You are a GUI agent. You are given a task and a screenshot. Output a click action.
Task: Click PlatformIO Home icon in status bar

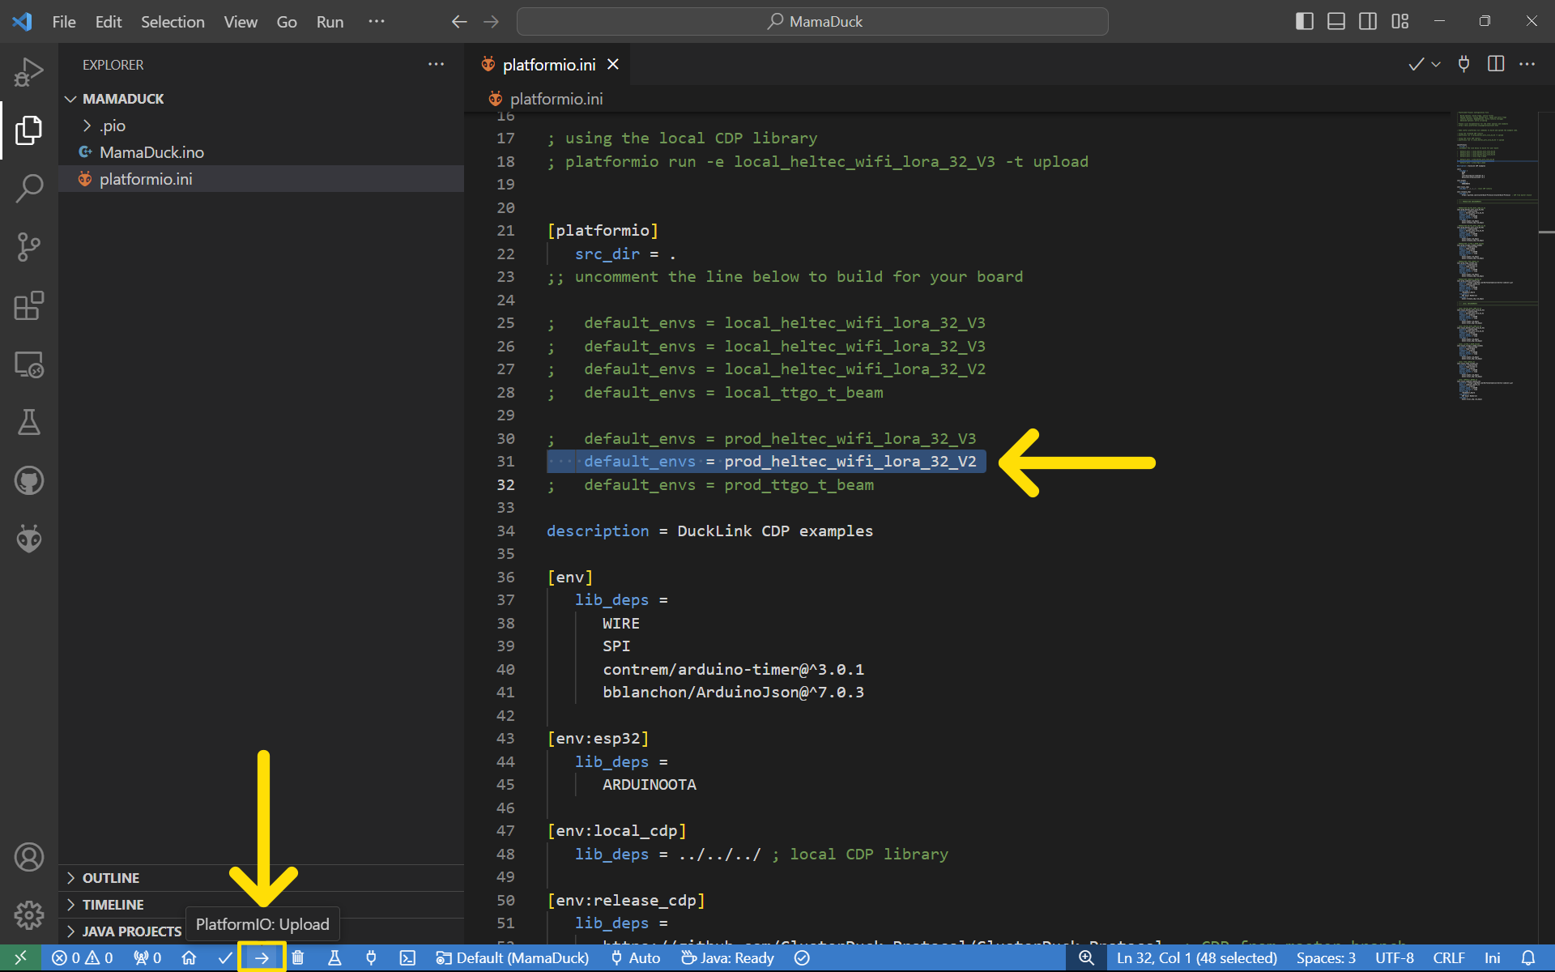pos(189,958)
